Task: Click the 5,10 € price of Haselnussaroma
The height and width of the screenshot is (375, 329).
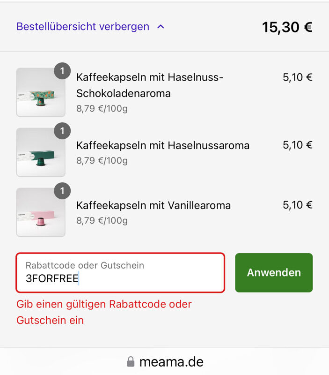Action: 298,145
